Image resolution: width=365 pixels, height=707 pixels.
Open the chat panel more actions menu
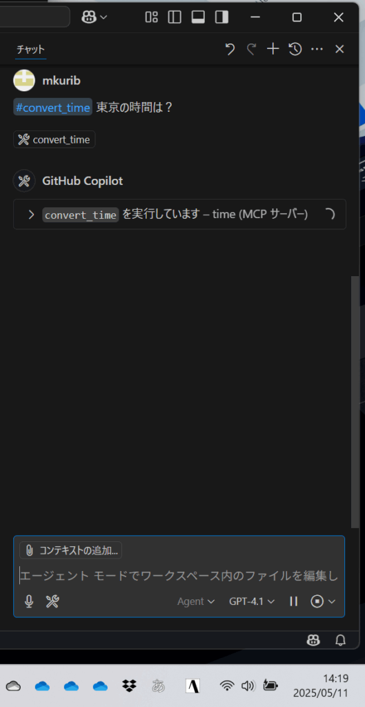[x=317, y=49]
